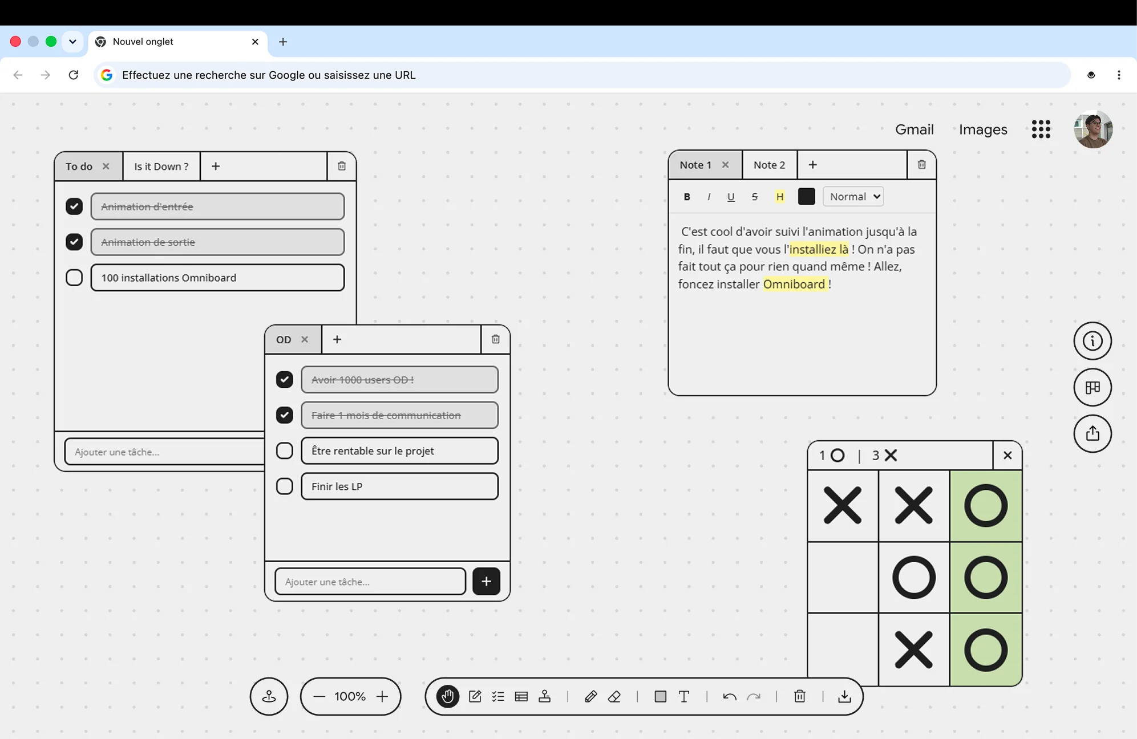Open the Images link
Image resolution: width=1137 pixels, height=739 pixels.
pos(983,129)
